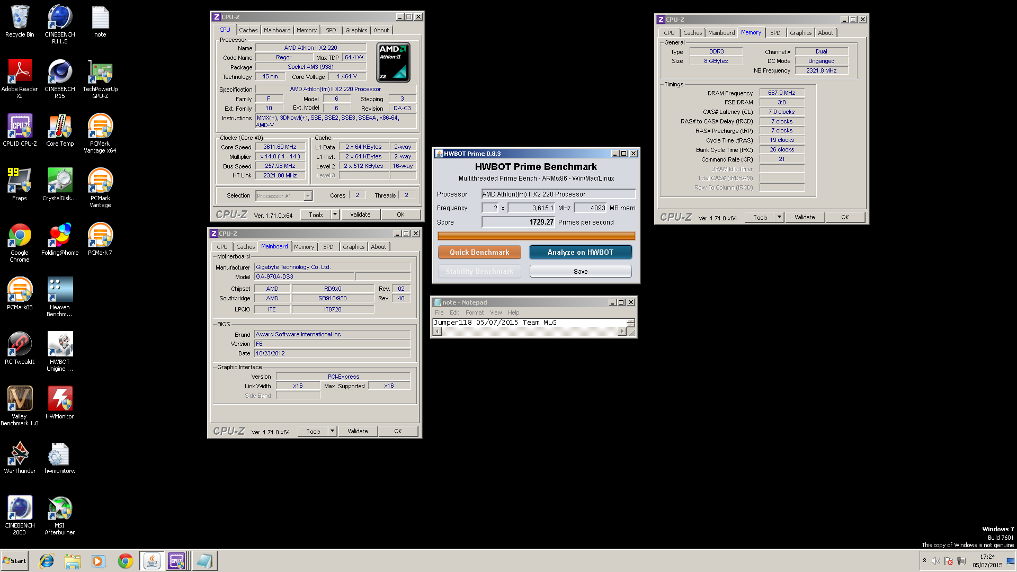Open Tools dropdown arrow in Mainboard CPU-Z window
Image resolution: width=1017 pixels, height=572 pixels.
[x=332, y=431]
